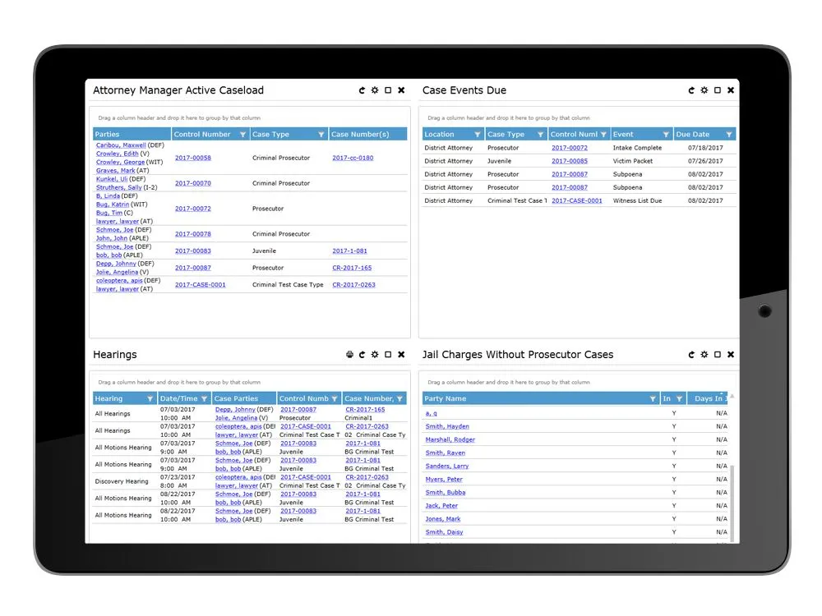
Task: Refresh the Case Events Due panel
Action: [x=691, y=90]
